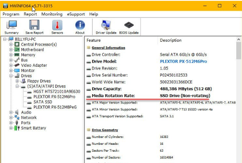This screenshot has height=163, width=242.
Task: Open the Report menu
Action: click(30, 14)
